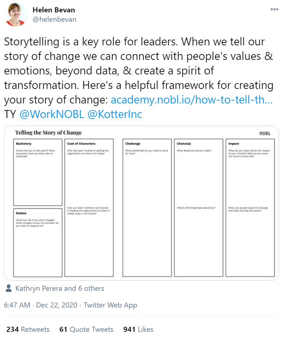Enlarge the Telling the Story of Change image

pyautogui.click(x=142, y=203)
